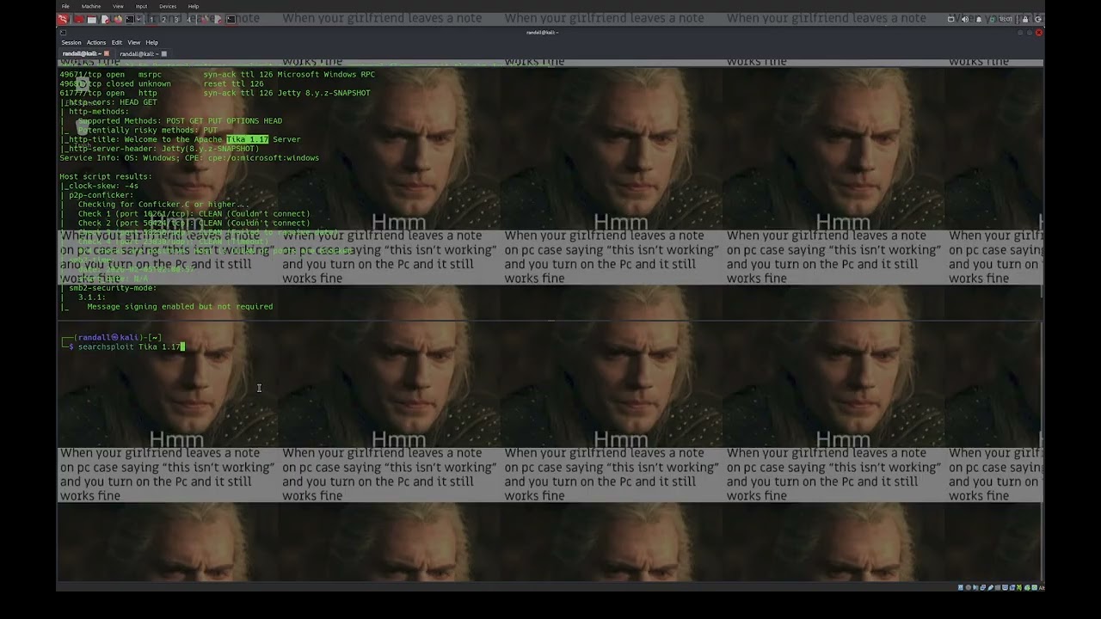
Task: Expand the terminal launcher dropdown arrow
Action: point(138,19)
